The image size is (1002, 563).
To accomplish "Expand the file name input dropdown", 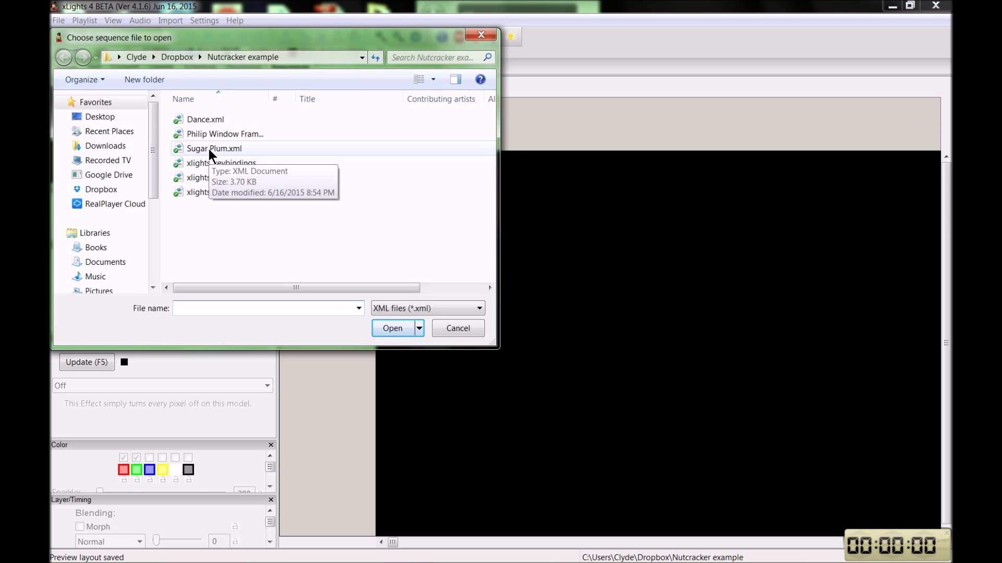I will (x=359, y=308).
